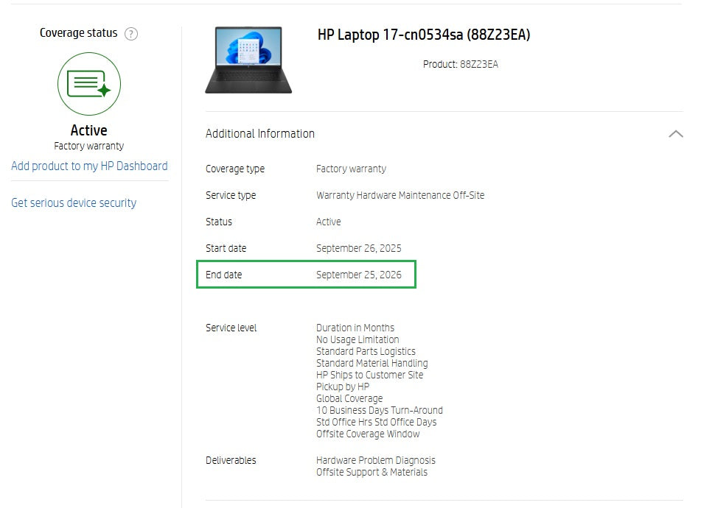
Task: Select the HP Ships to Customer Site line
Action: coord(369,375)
